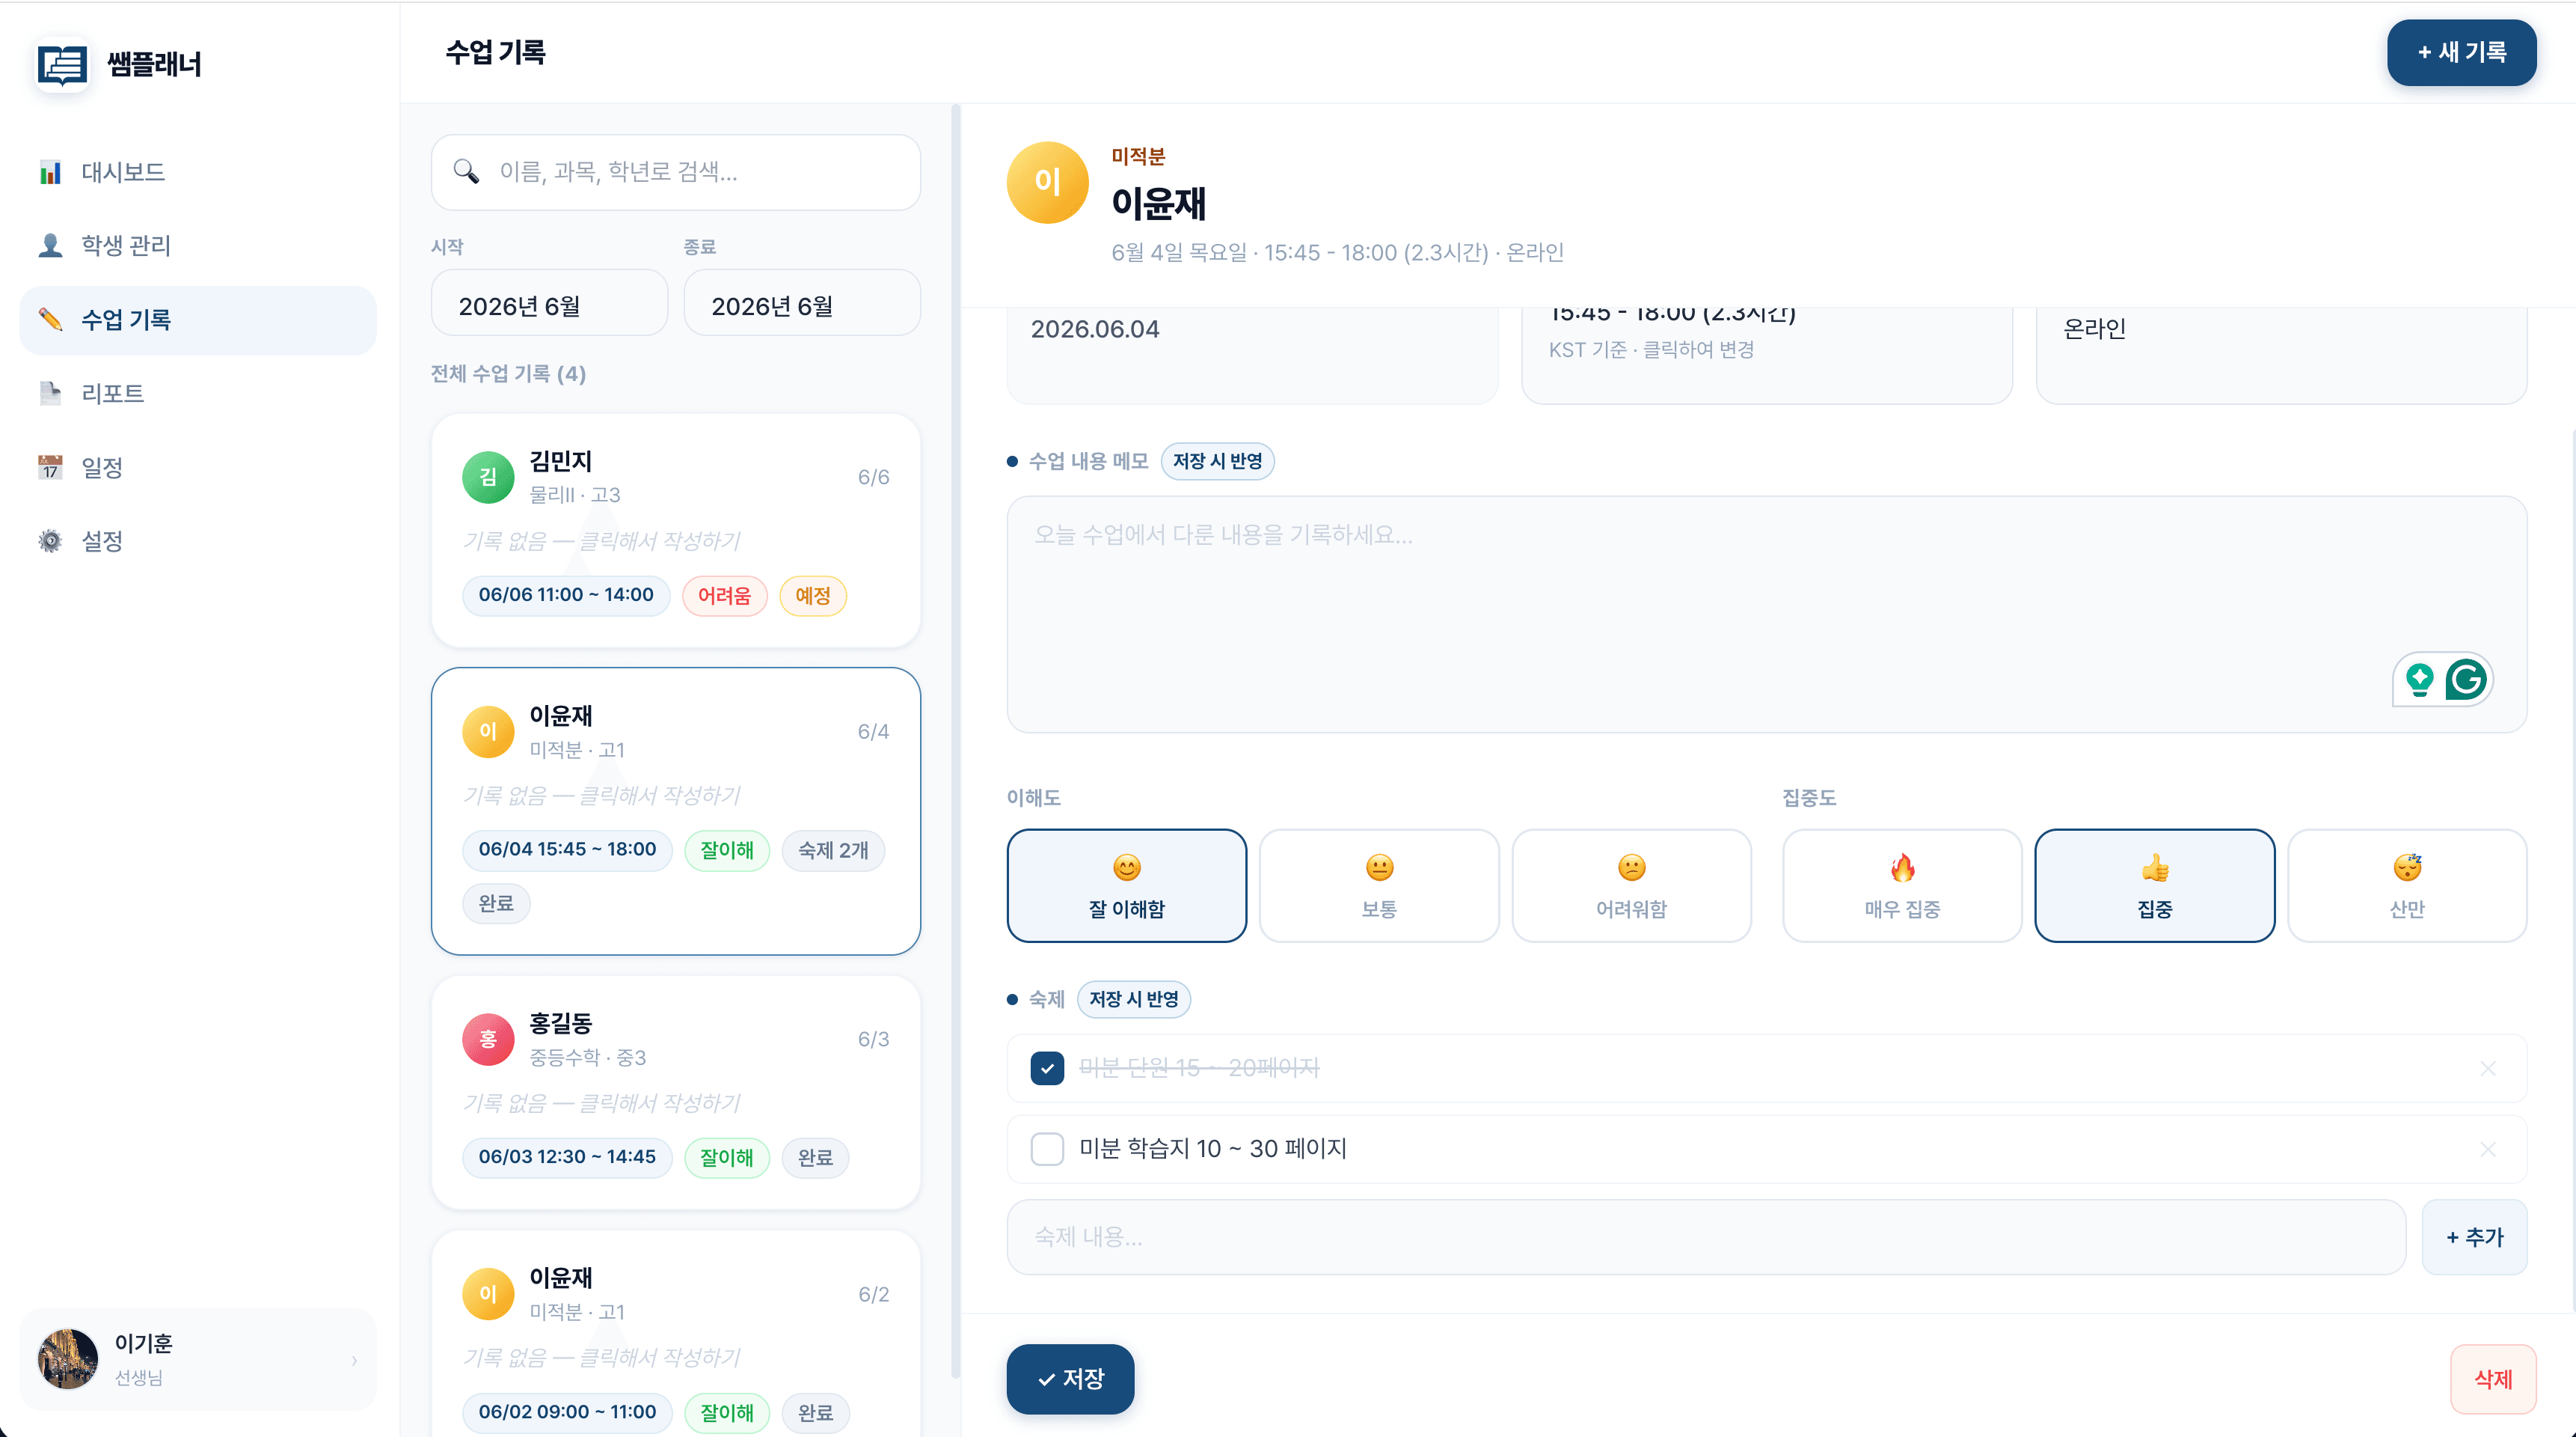Click 완료 tag on 홍길동 card
Viewport: 2576px width, 1437px height.
[x=815, y=1158]
